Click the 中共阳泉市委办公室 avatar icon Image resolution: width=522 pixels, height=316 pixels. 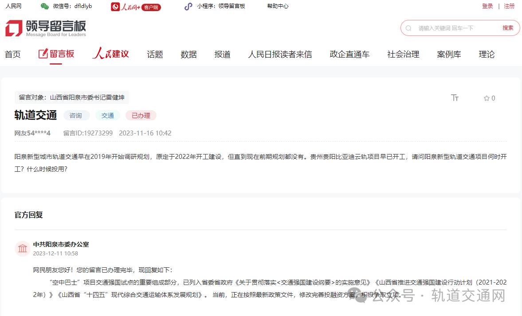coord(22,249)
